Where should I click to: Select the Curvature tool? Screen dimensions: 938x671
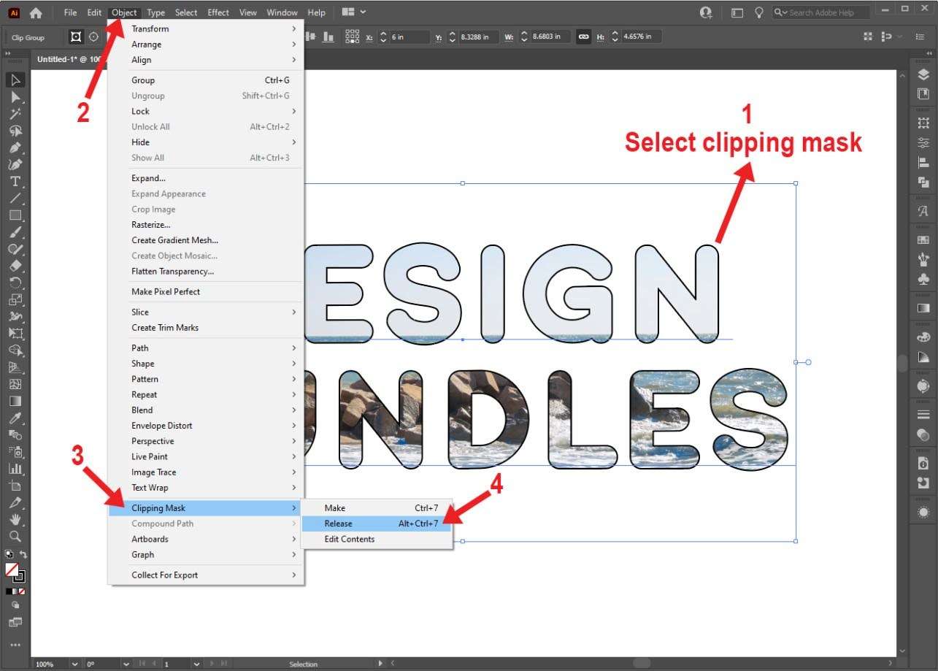[15, 164]
